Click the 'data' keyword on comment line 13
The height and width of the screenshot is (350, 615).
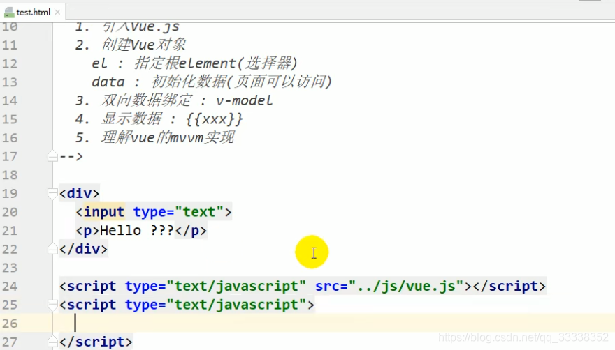coord(108,82)
